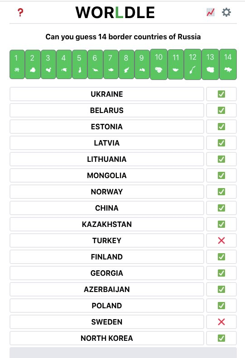
Task: Select country tile number 1
Action: pyautogui.click(x=17, y=64)
